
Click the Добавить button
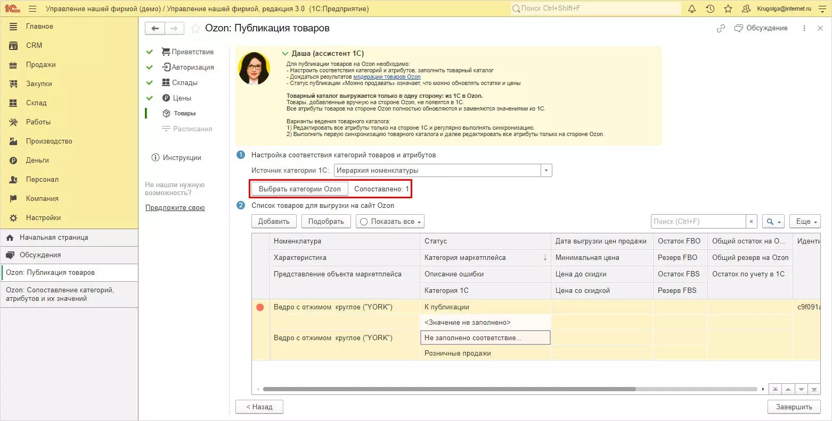pos(274,222)
